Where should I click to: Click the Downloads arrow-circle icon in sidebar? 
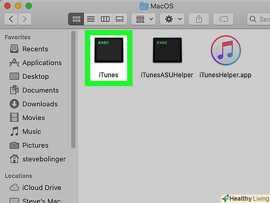14,104
